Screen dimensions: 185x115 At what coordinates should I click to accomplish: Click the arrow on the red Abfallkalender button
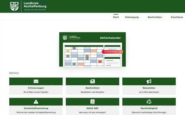point(120,52)
